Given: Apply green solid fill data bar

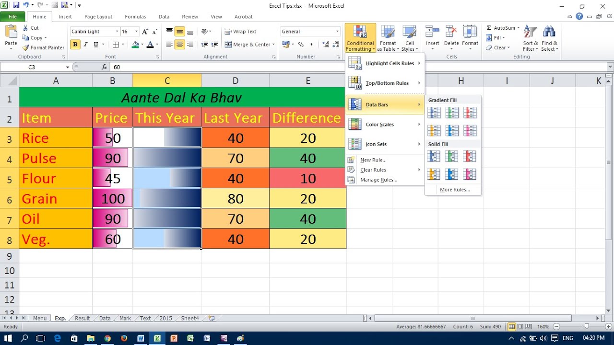Looking at the screenshot, I should [452, 156].
